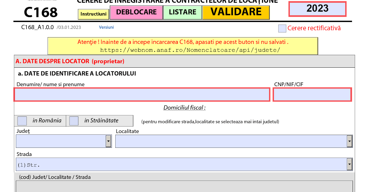The image size is (366, 192).
Task: Click the Strada field showing (1)Str.
Action: coord(184,164)
